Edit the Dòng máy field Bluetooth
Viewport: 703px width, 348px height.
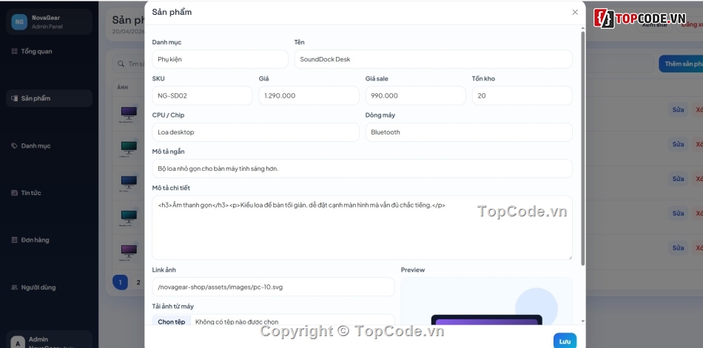point(469,132)
